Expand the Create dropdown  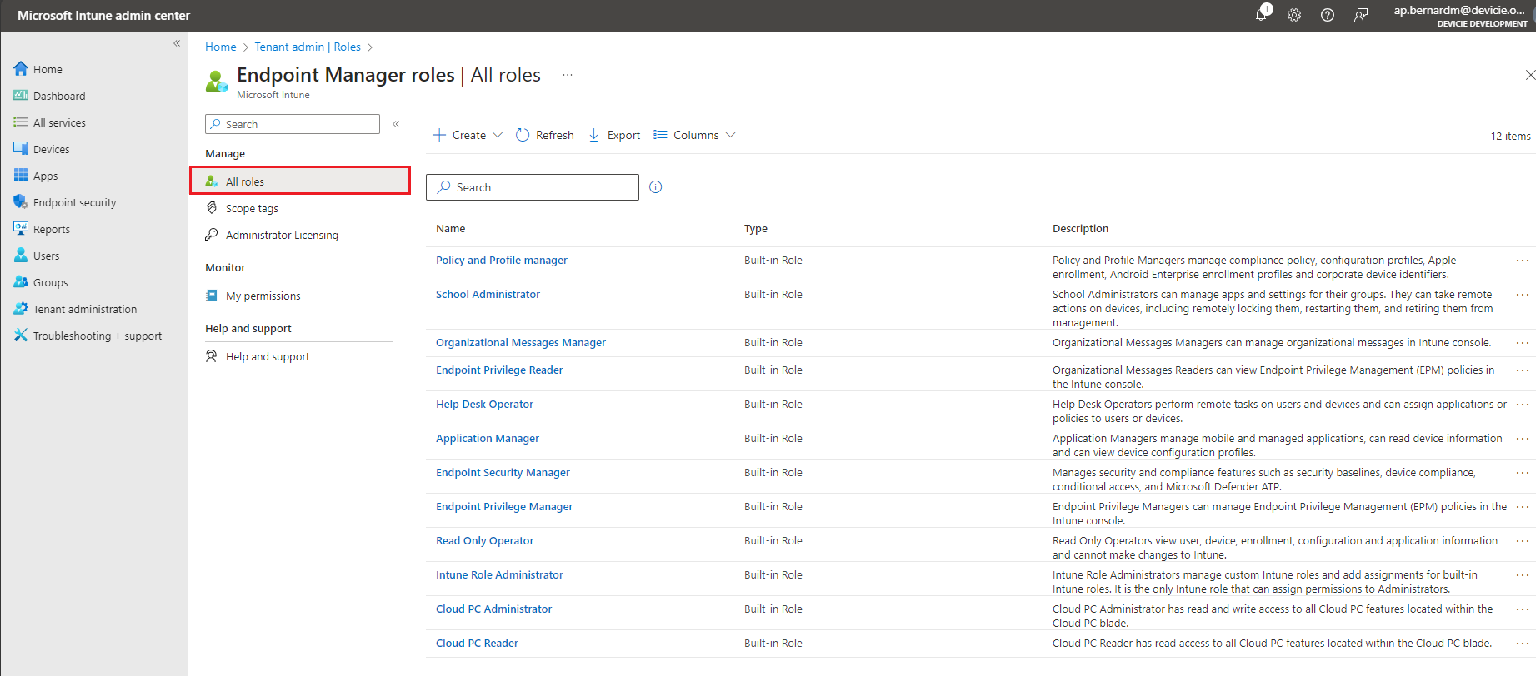point(468,135)
